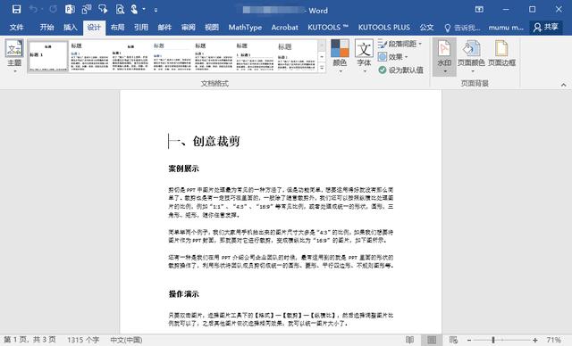
Task: Switch to web layout view
Action: coord(453,340)
